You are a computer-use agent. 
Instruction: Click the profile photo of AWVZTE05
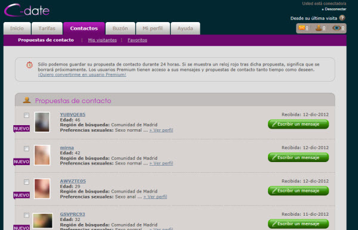[42, 188]
